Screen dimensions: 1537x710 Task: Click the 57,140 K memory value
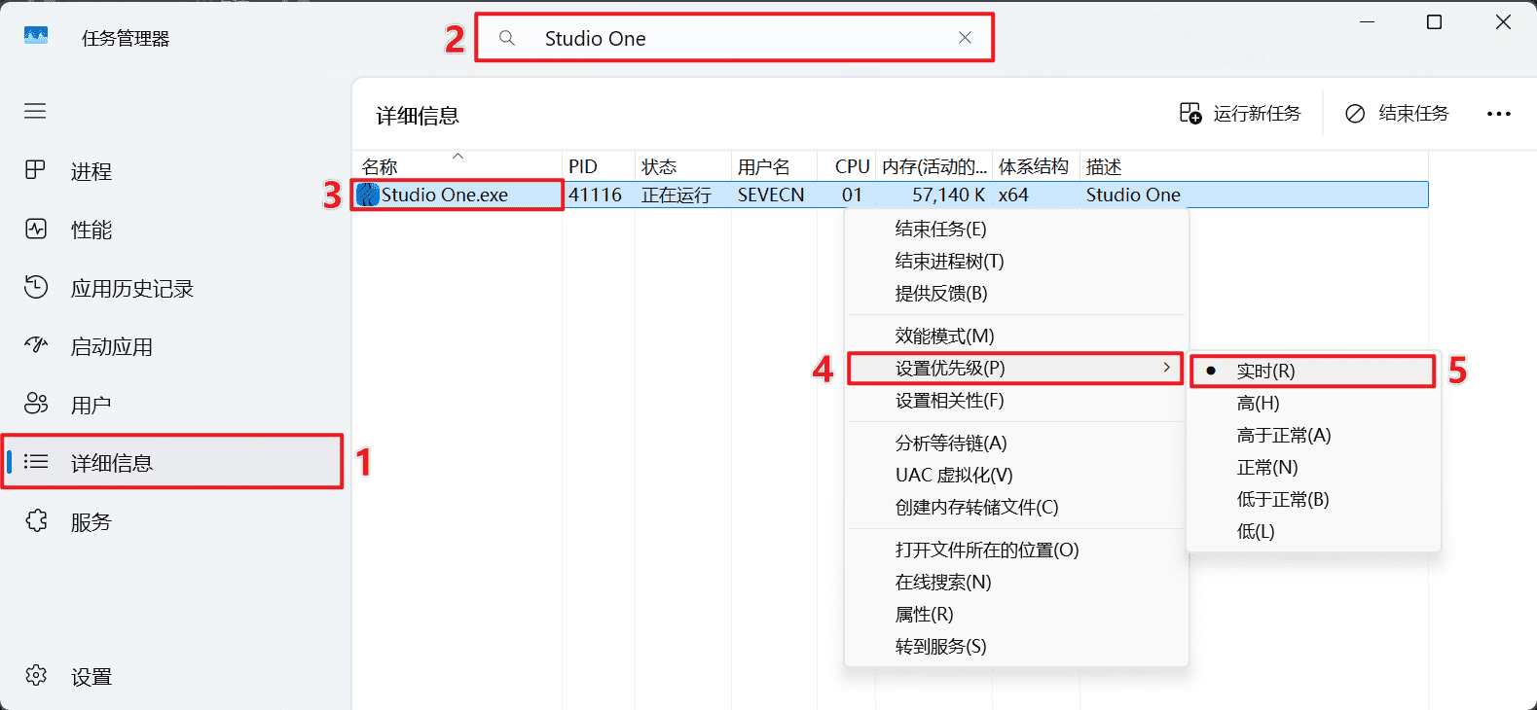(x=949, y=195)
